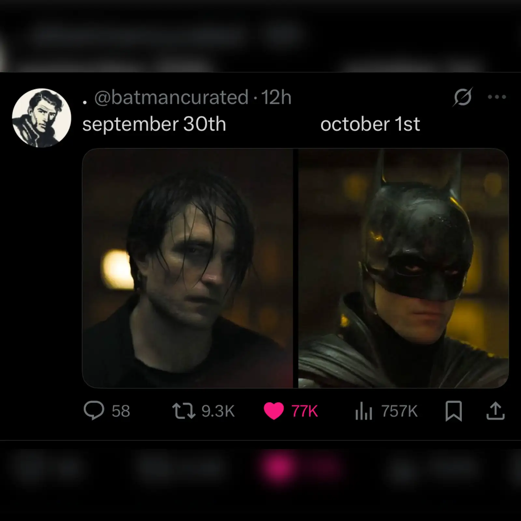This screenshot has height=521, width=521.
Task: Click the 77K likes count
Action: point(304,411)
